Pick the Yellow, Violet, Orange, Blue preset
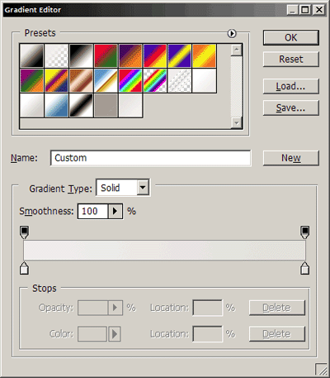The height and width of the screenshot is (378, 330). pyautogui.click(x=56, y=80)
